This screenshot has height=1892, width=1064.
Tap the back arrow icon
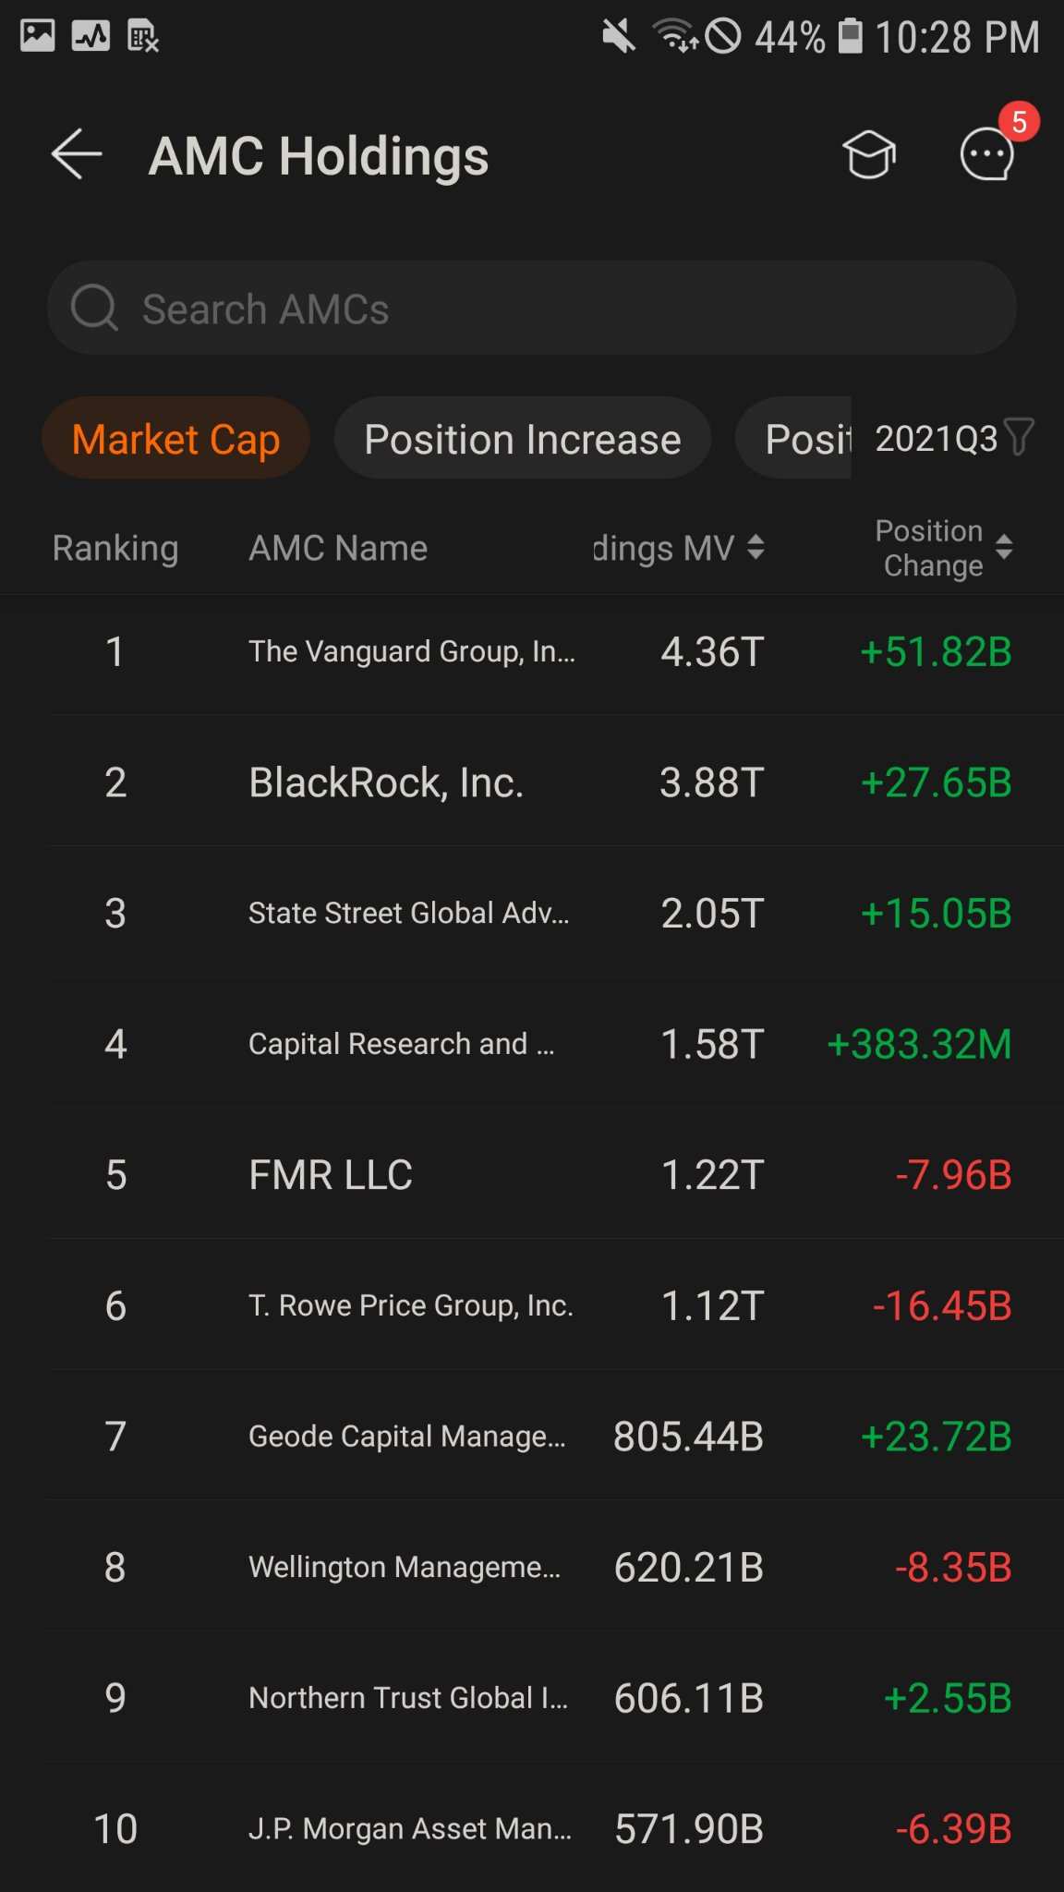pos(77,154)
